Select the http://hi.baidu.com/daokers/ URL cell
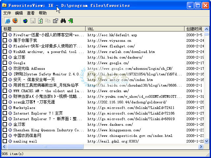 pos(115,57)
